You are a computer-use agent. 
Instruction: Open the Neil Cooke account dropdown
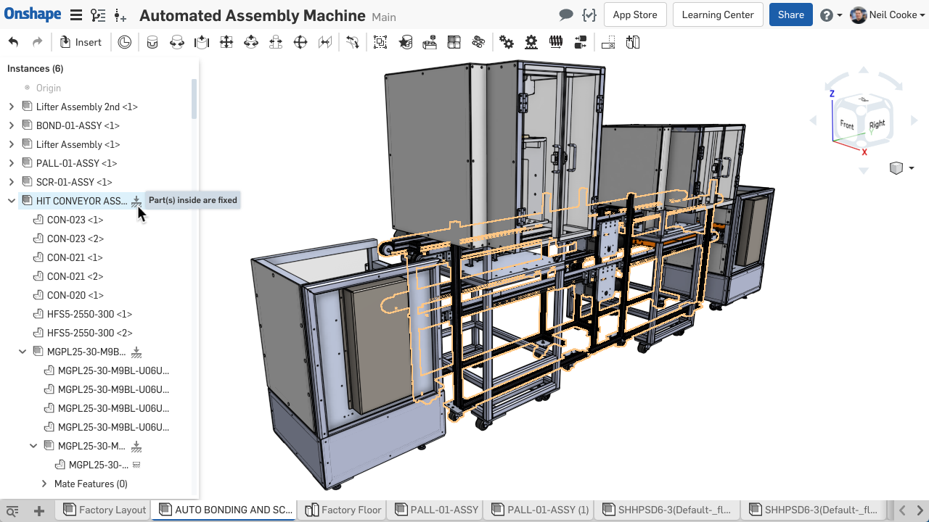888,14
